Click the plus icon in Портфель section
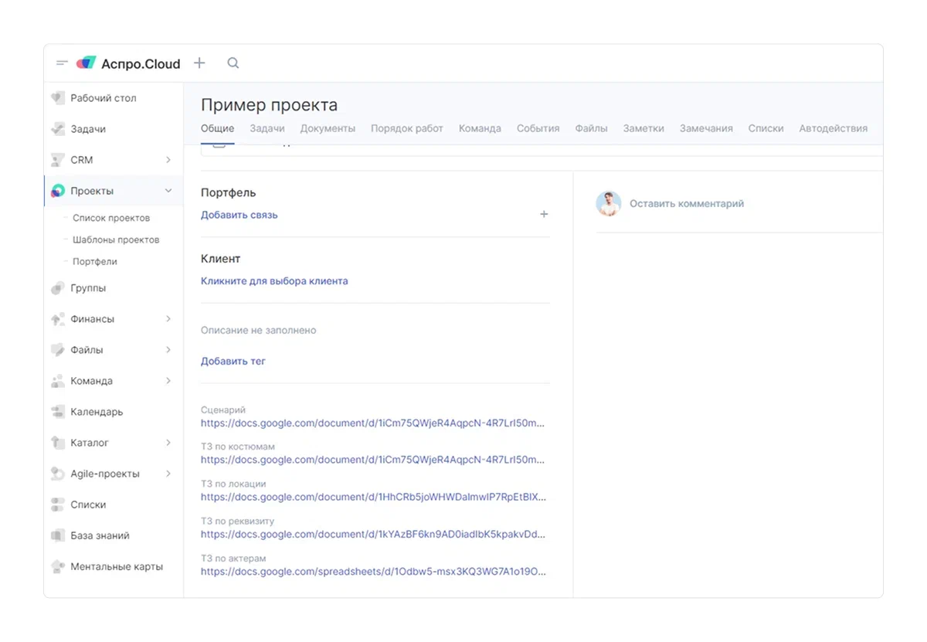 click(544, 215)
